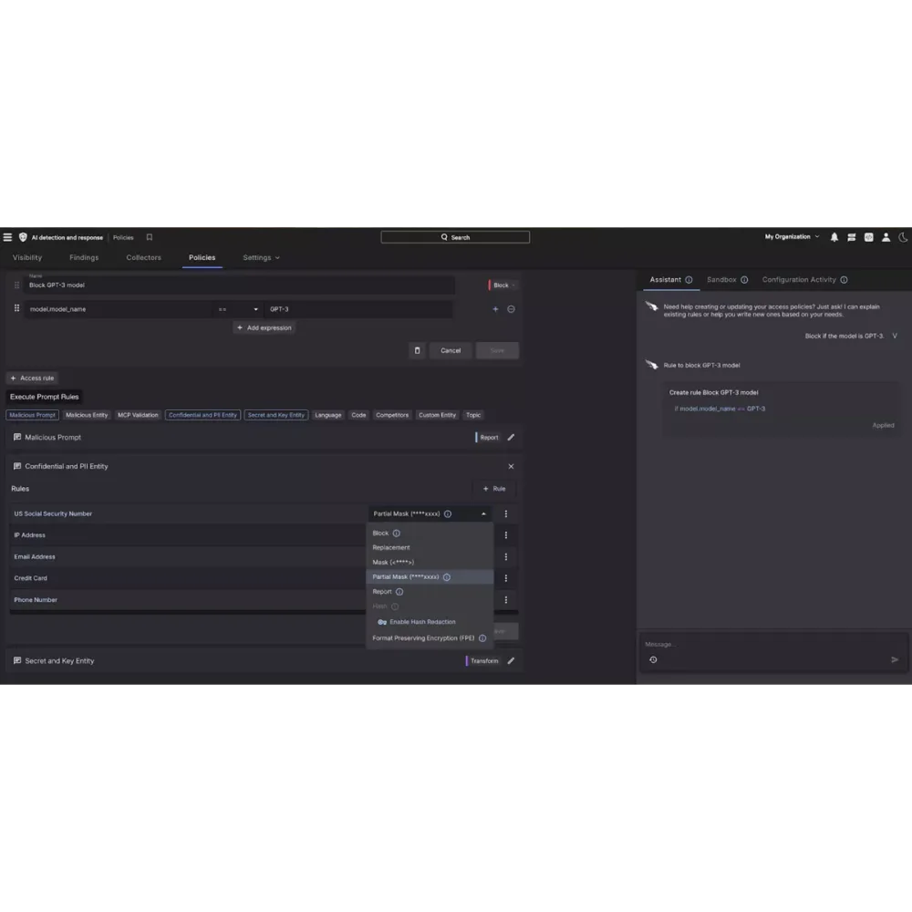Viewport: 912px width, 912px height.
Task: Click the AI detection and response shield icon
Action: tap(24, 237)
